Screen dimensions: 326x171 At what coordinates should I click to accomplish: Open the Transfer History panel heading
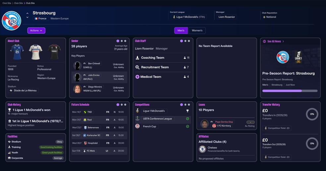[x=271, y=105]
